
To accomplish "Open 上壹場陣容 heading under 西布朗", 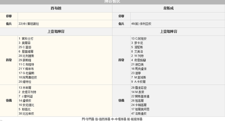I will [x=56, y=32].
